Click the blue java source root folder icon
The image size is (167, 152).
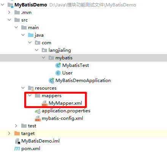[31, 35]
